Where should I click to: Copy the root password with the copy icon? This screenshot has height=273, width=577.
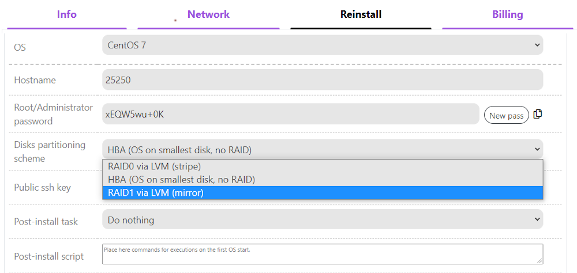point(538,114)
